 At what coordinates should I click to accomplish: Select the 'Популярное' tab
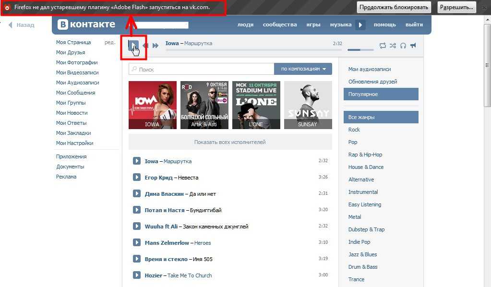coord(381,94)
